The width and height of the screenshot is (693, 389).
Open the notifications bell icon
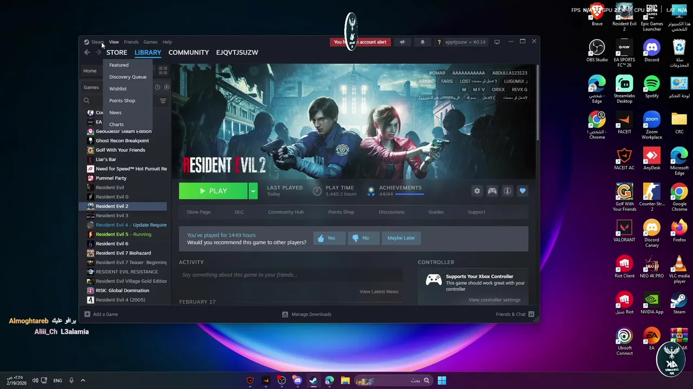[422, 42]
